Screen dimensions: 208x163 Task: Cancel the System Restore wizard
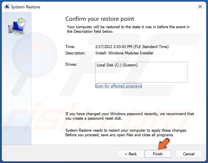(189, 154)
